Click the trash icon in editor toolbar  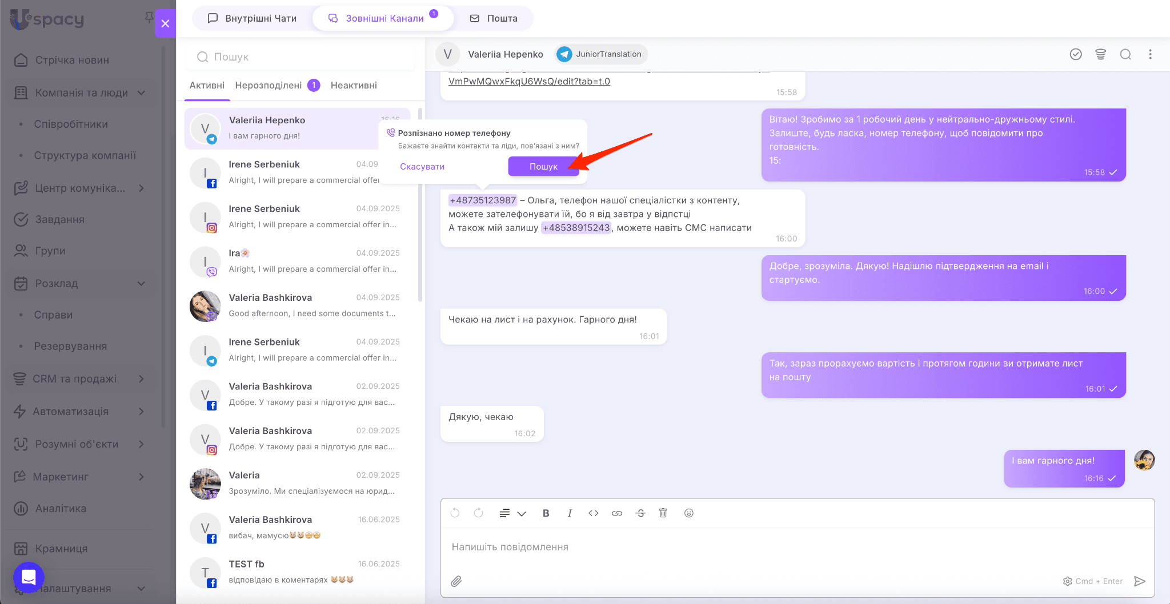(663, 513)
